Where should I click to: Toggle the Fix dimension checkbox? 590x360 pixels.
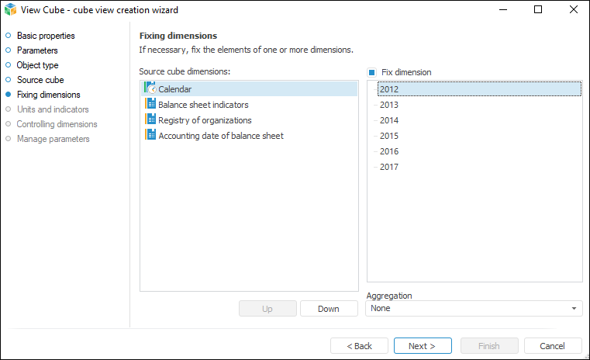(x=372, y=72)
